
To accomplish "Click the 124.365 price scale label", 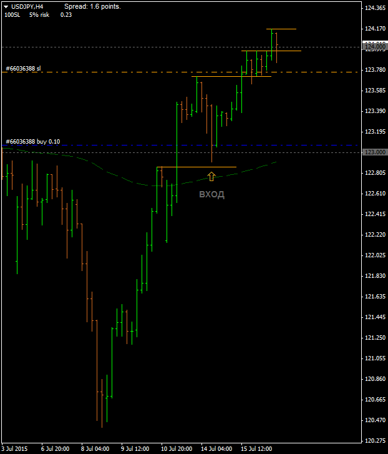I will (375, 8).
